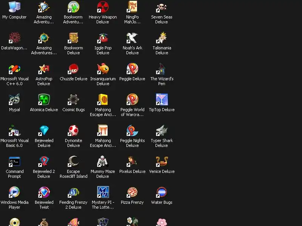Launch Windows Media Player shortcut
Image resolution: width=302 pixels, height=226 pixels.
14,192
